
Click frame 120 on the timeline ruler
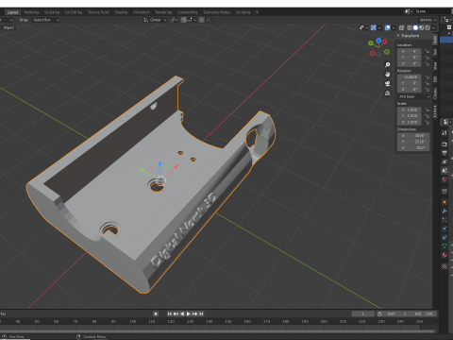171,321
